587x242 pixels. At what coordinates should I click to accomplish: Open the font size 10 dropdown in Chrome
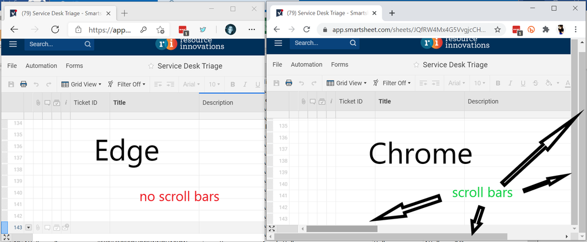click(x=478, y=83)
